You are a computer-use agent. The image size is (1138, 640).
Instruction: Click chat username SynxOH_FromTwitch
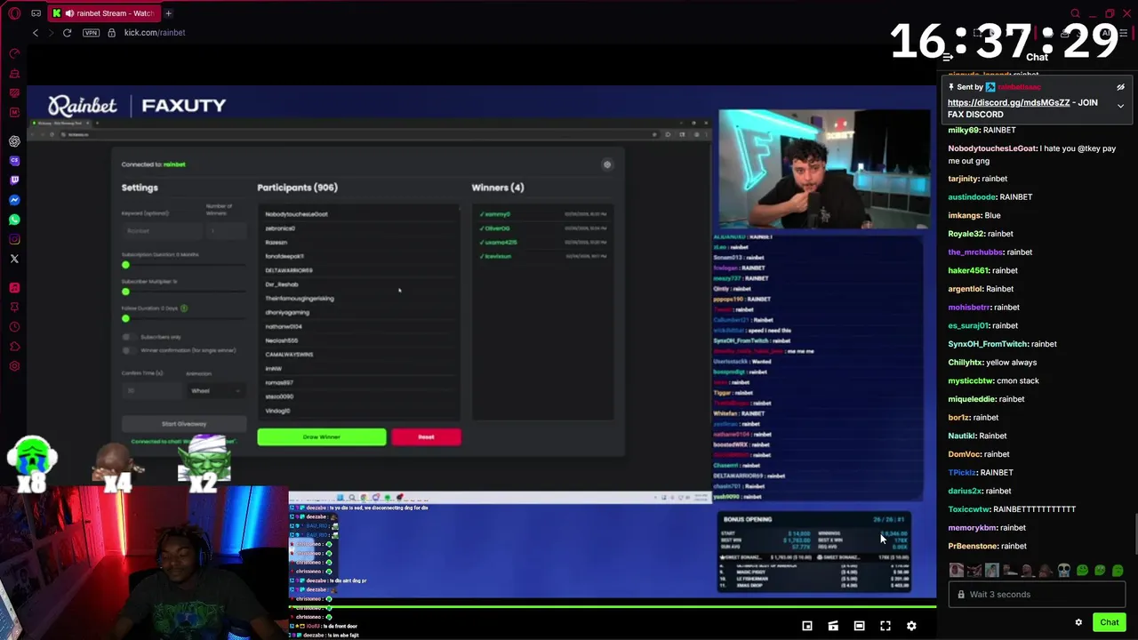tap(987, 344)
